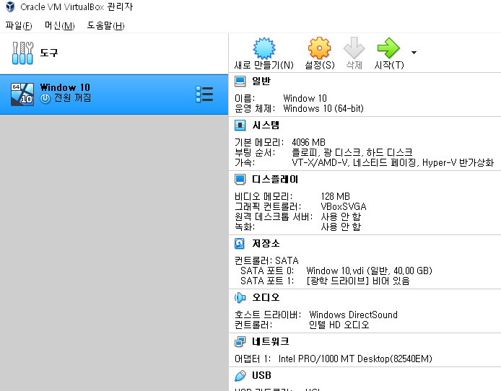Click '설정(S)' toolbar label
Viewport: 501px width, 391px height.
coord(320,65)
